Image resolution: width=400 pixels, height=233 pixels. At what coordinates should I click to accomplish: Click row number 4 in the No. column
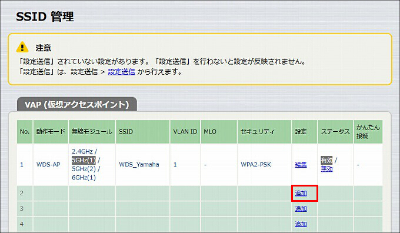point(22,224)
